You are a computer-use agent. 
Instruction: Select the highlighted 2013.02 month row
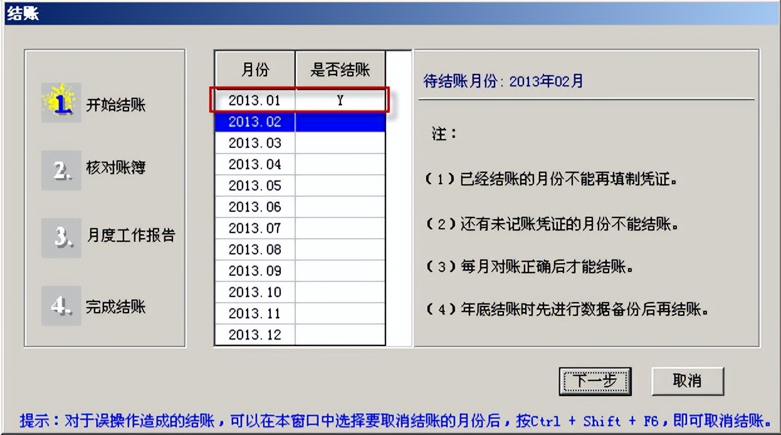tap(253, 122)
